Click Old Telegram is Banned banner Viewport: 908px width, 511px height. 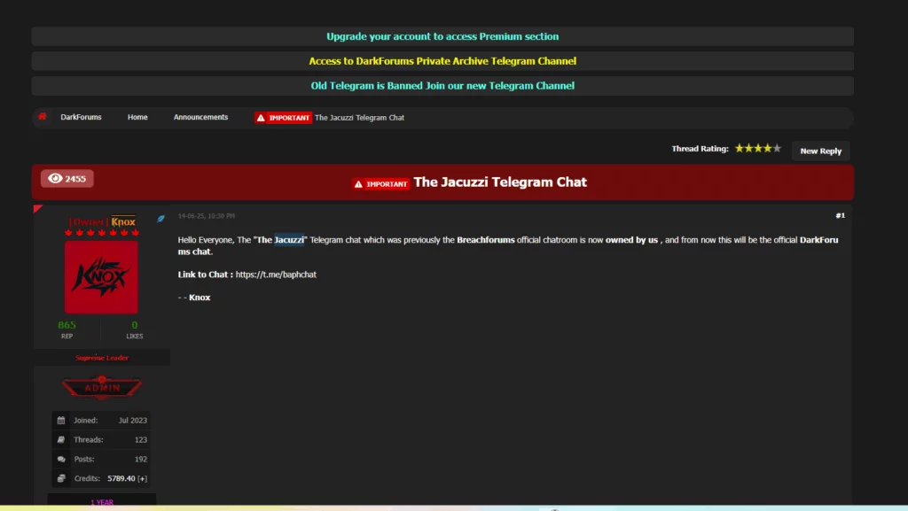pos(442,86)
